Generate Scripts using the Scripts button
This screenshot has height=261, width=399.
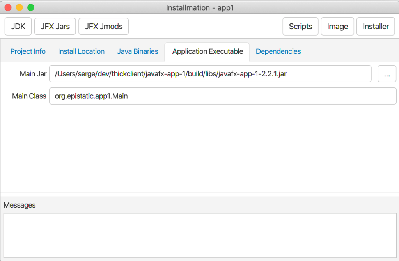coord(300,27)
